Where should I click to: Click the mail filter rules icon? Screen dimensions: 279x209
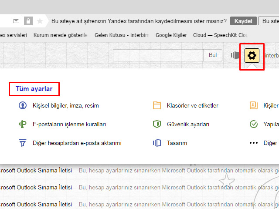[22, 124]
